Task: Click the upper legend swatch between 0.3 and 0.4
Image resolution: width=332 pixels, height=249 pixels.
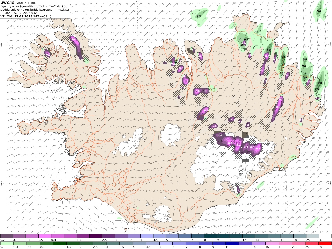Action: (19, 236)
